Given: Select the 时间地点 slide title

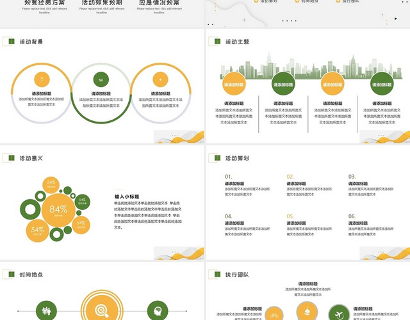Looking at the screenshot, I should (x=31, y=275).
